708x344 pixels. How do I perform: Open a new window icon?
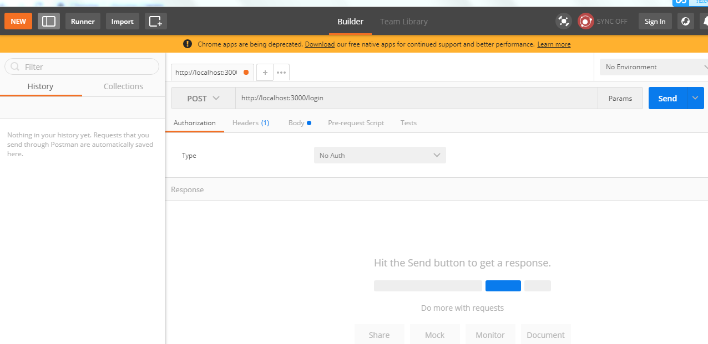156,21
